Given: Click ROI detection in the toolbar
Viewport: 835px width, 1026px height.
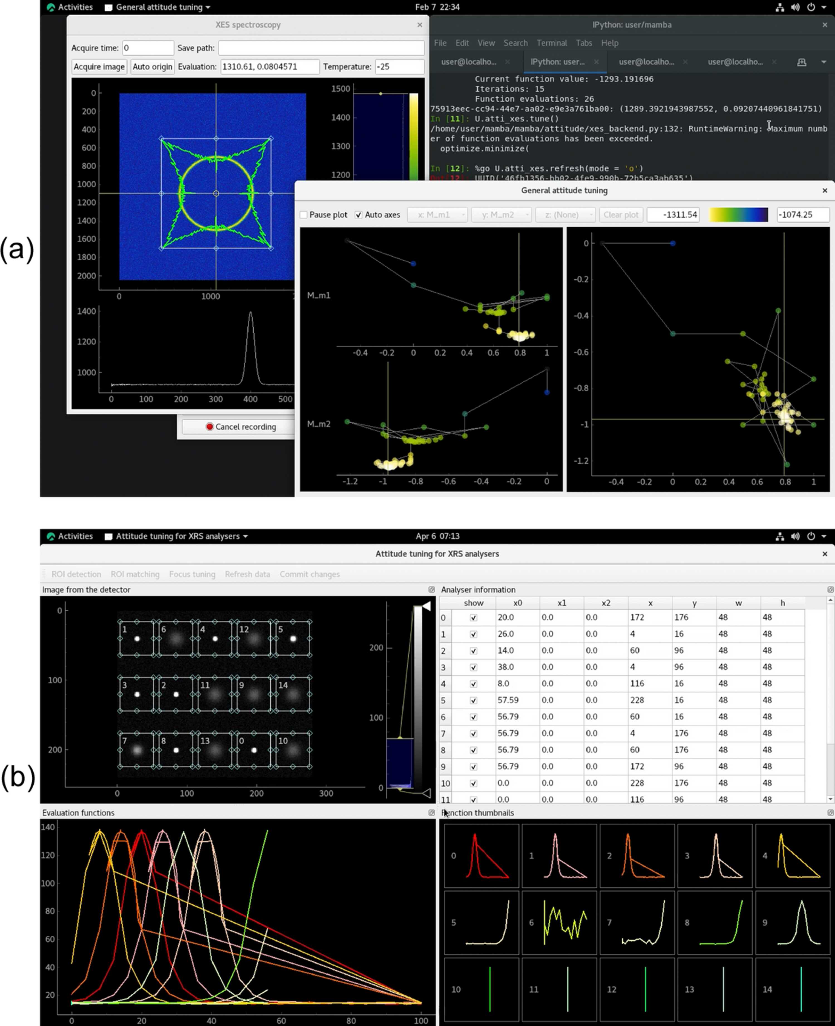Looking at the screenshot, I should click(x=76, y=574).
